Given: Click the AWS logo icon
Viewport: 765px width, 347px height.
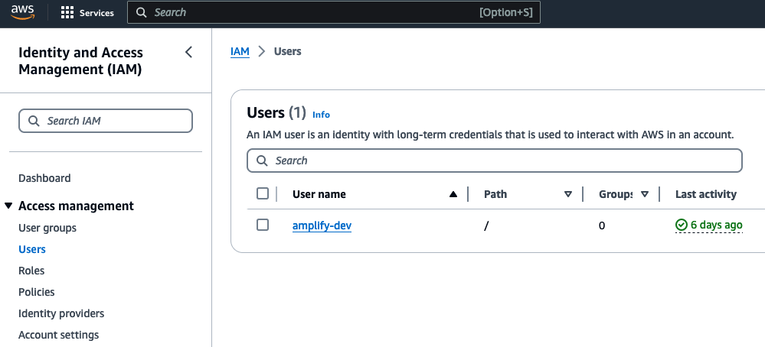Looking at the screenshot, I should point(23,12).
